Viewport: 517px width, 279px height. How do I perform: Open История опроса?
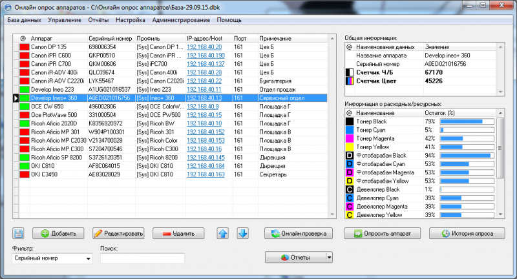(467, 233)
